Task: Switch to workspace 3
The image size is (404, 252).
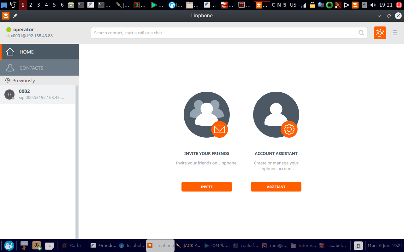Action: 39,5
